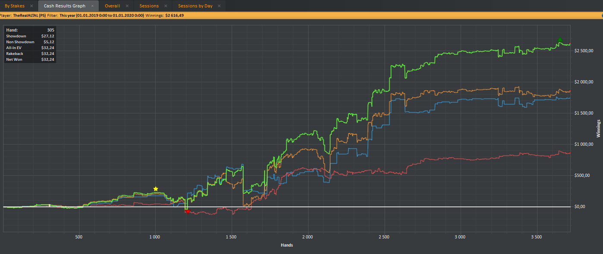Click the red down-triangle low point marker
The image size is (603, 254).
tap(187, 211)
